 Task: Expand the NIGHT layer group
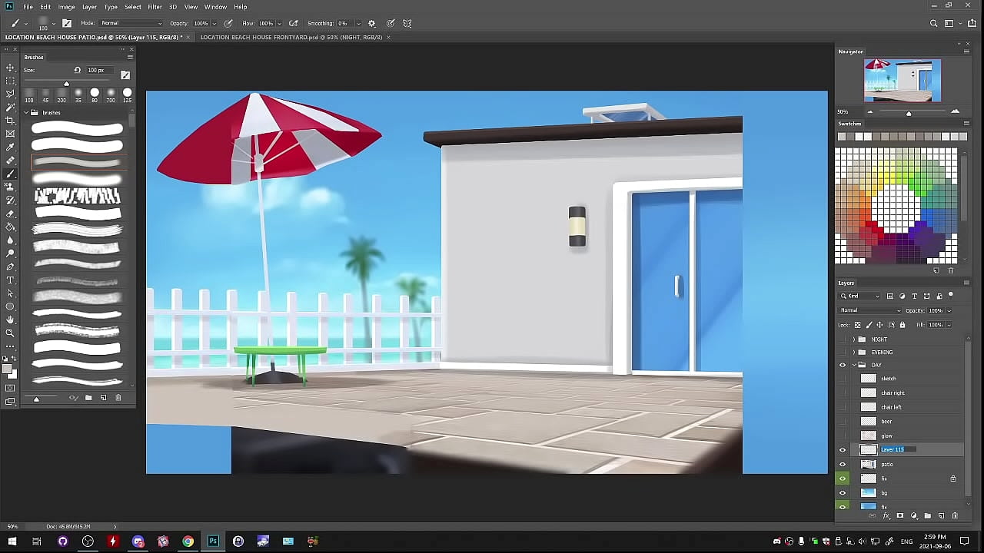[853, 339]
